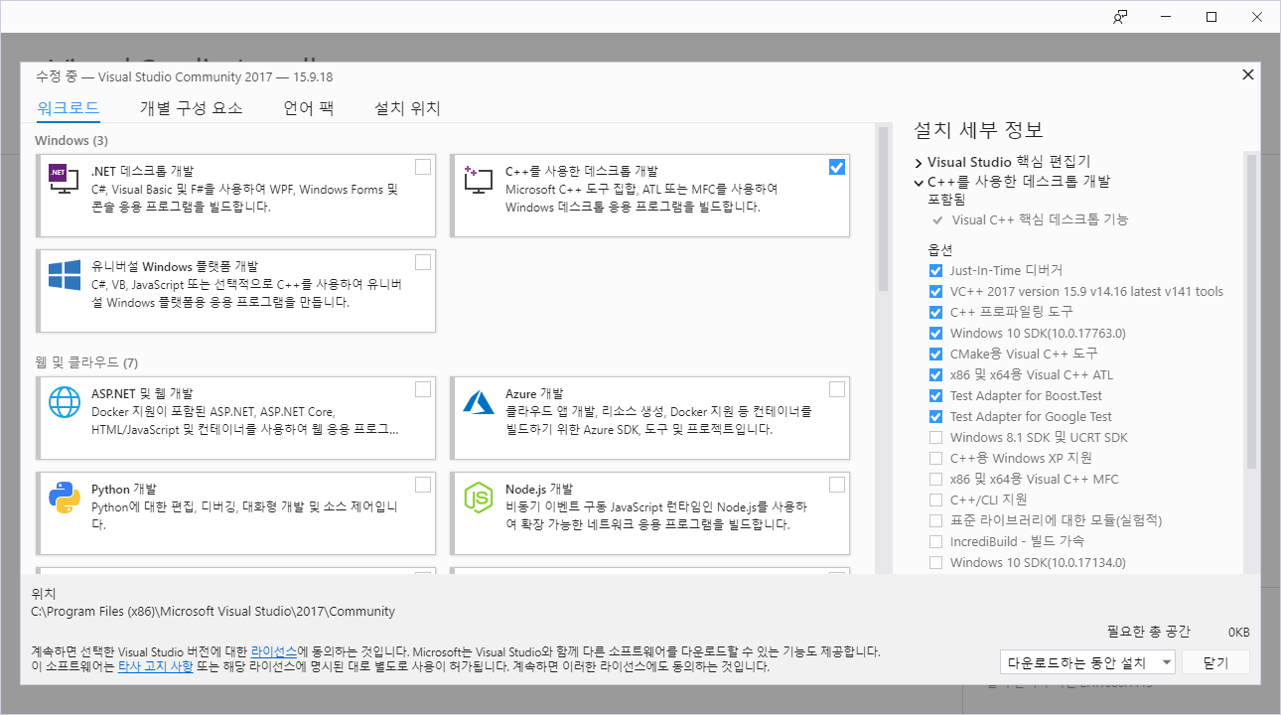Uncheck the Just-In-Time 디버거 option
Image resolution: width=1281 pixels, height=715 pixels.
coord(935,271)
